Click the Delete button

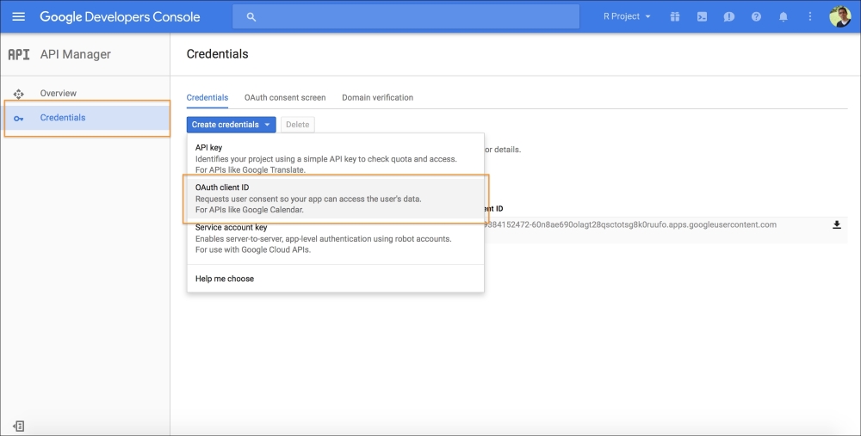point(298,125)
